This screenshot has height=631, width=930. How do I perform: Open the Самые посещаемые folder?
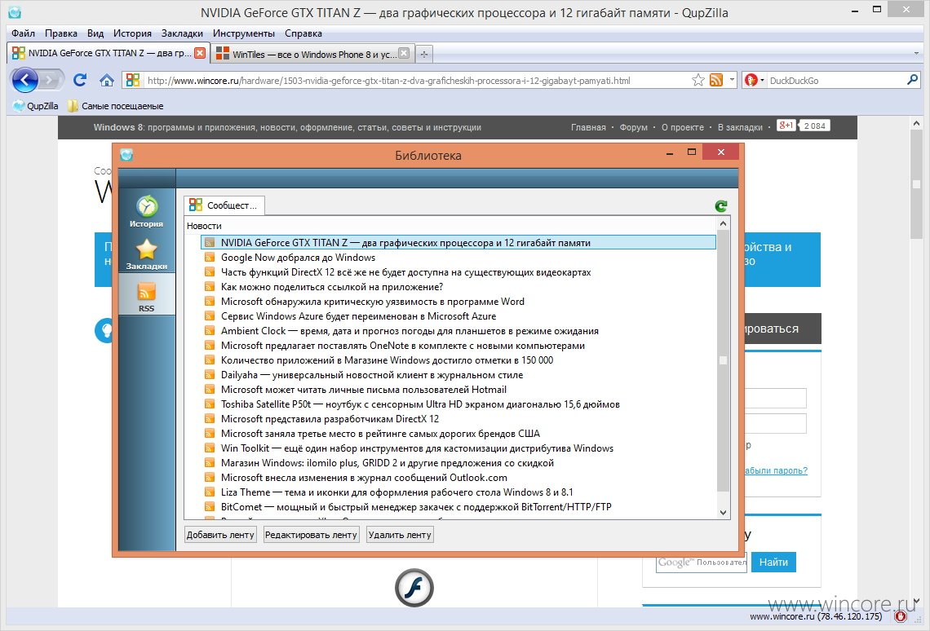[x=115, y=106]
